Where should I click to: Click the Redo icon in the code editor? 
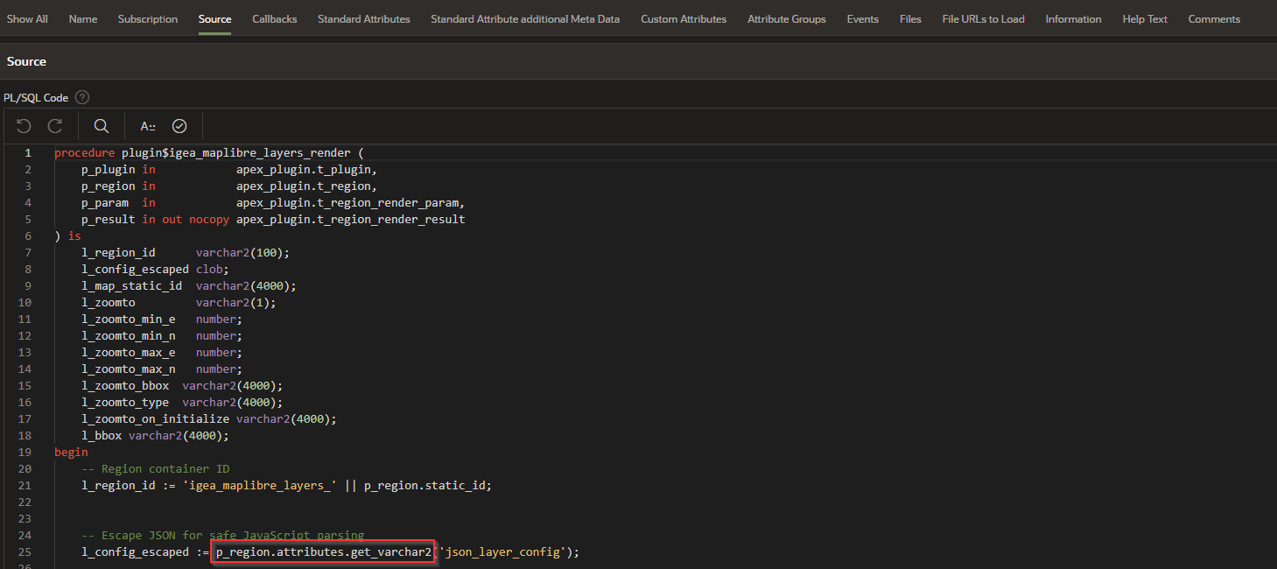(x=55, y=126)
